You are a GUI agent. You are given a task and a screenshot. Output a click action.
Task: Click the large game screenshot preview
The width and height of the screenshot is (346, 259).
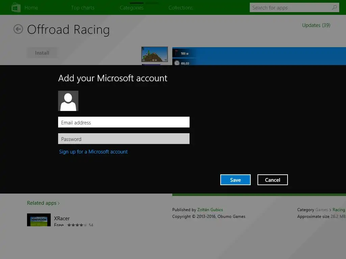[x=259, y=56]
